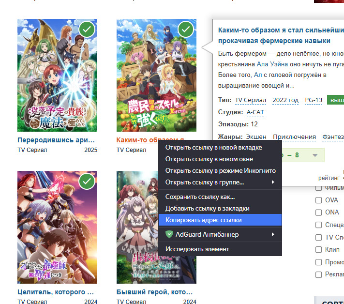Screen dimensions: 344x304
Task: Choose 'Открыть ссылку в новой вкладке'
Action: [213, 147]
